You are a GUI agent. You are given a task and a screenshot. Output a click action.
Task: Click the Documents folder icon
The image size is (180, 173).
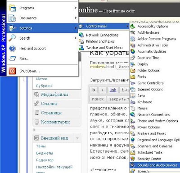[x=12, y=18]
